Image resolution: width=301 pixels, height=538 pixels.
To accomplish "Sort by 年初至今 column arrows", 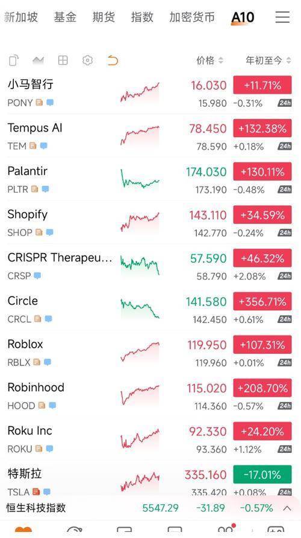I will [x=289, y=61].
